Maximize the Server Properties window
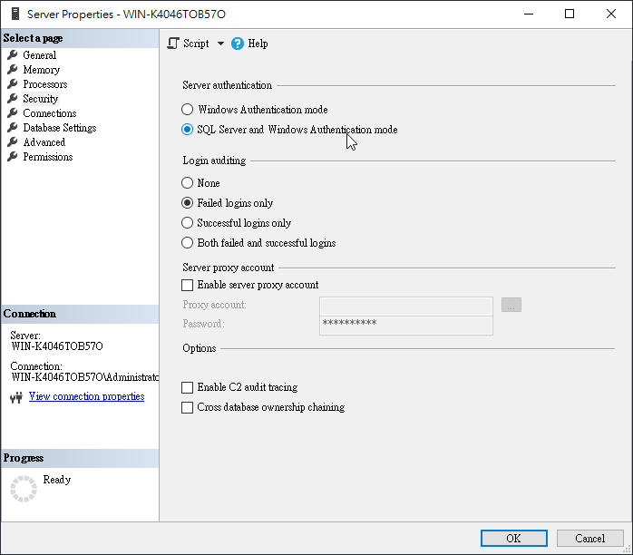 pos(570,14)
